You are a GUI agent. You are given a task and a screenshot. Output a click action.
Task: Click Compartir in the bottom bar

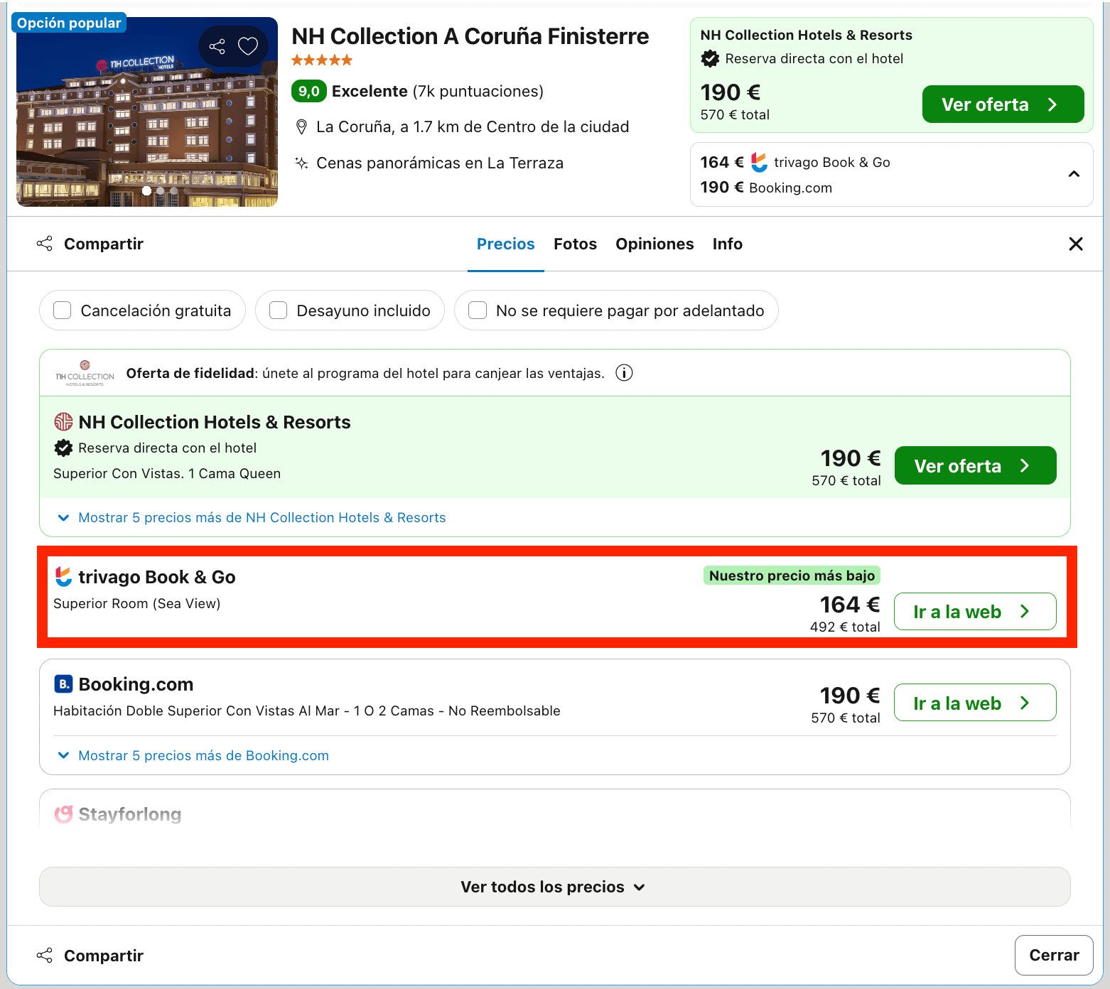point(90,956)
